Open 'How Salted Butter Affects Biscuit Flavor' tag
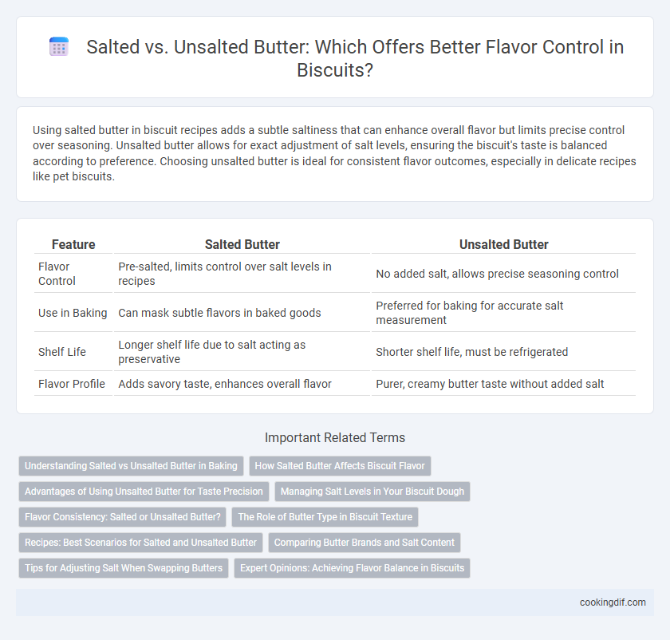The image size is (670, 640). click(x=340, y=465)
